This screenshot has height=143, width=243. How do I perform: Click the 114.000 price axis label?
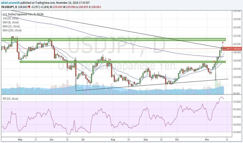pos(237,27)
